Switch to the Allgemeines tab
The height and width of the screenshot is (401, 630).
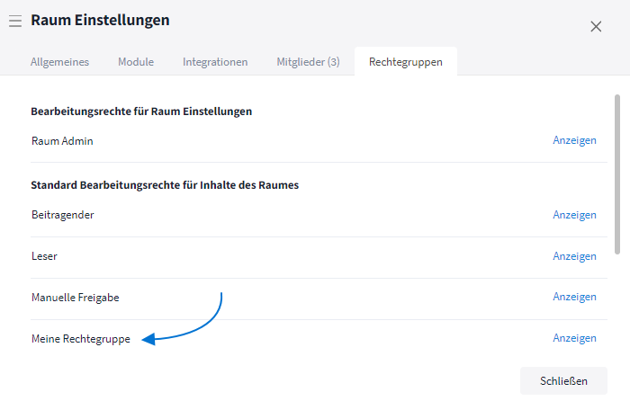[x=60, y=62]
